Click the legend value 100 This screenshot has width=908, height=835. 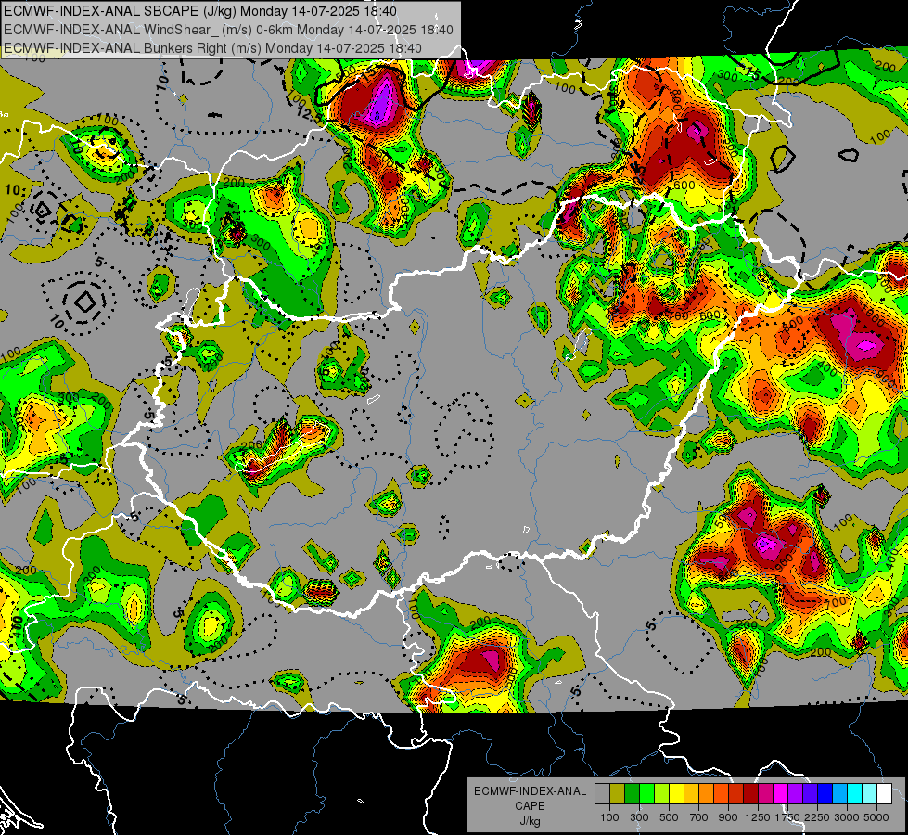click(x=609, y=817)
